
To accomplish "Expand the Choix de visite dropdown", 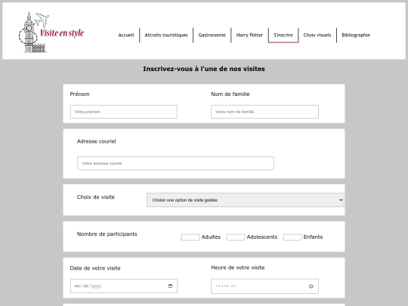I will coord(246,200).
